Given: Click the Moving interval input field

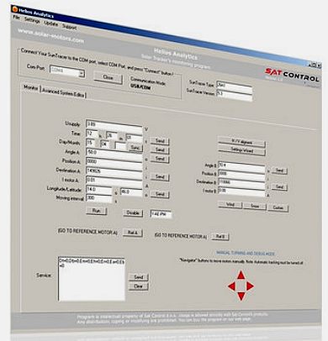Looking at the screenshot, I should 99,198.
